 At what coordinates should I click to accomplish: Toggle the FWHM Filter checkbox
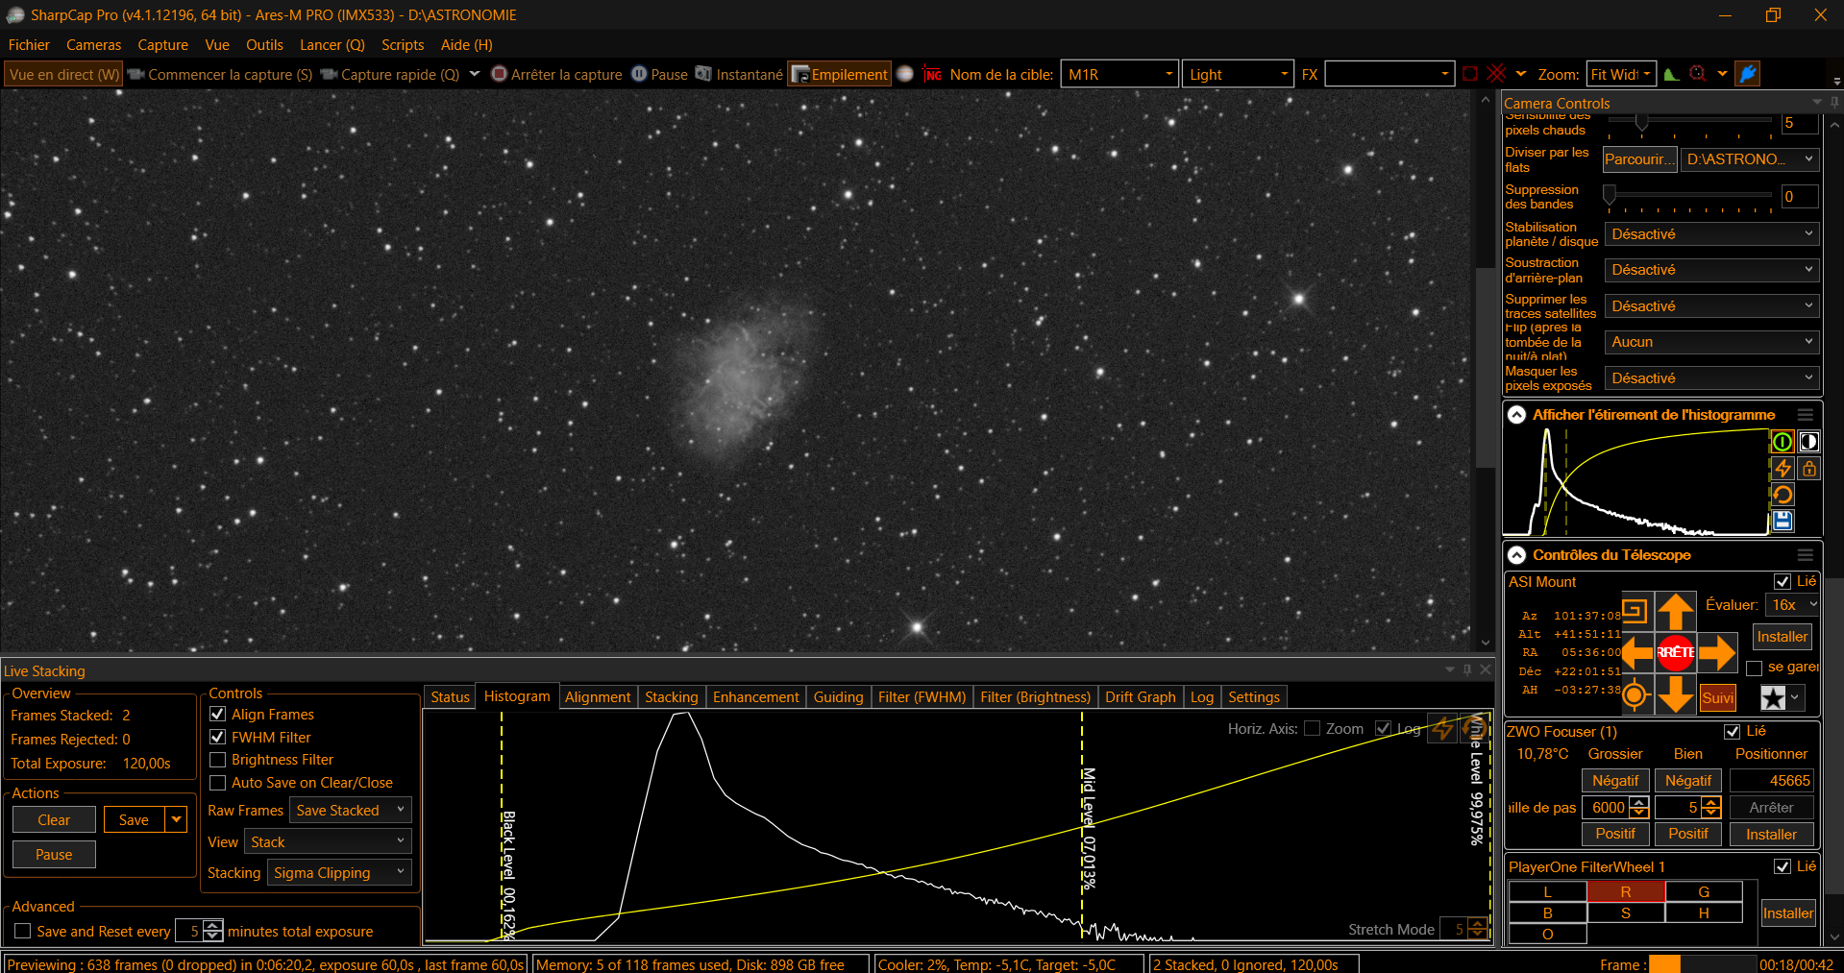pos(218,737)
